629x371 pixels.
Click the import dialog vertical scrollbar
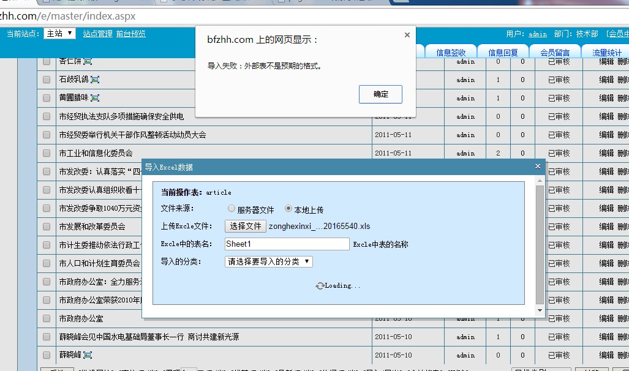pos(540,245)
